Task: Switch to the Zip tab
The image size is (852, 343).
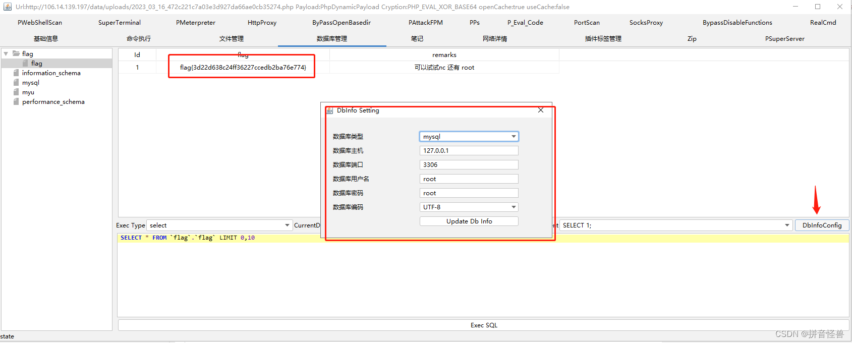Action: [692, 39]
